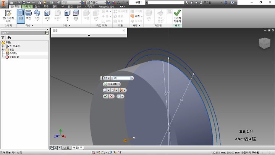Switch to the 도구 (Tools) ribbon tab
The image size is (275, 155).
[x=46, y=7]
